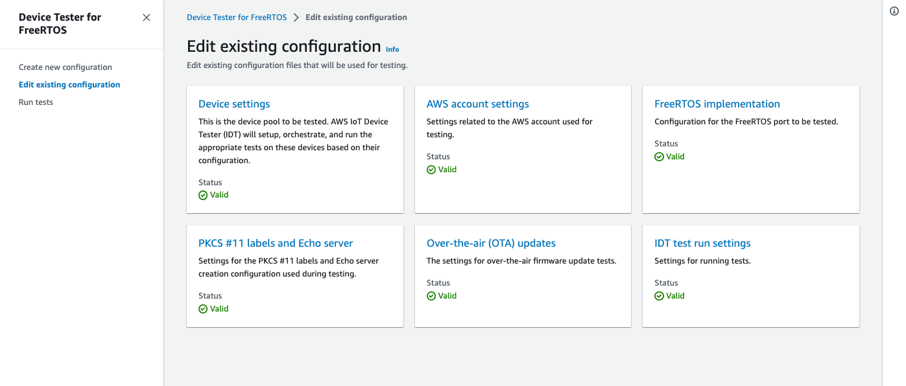
Task: Click the Valid checkmark for FreeRTOS implementation
Action: [x=658, y=156]
